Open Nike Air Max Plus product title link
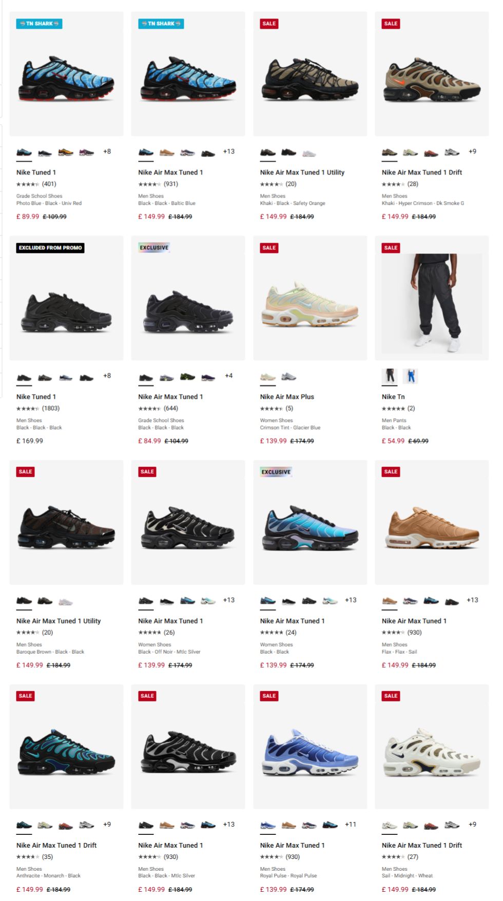The width and height of the screenshot is (503, 901). click(287, 397)
